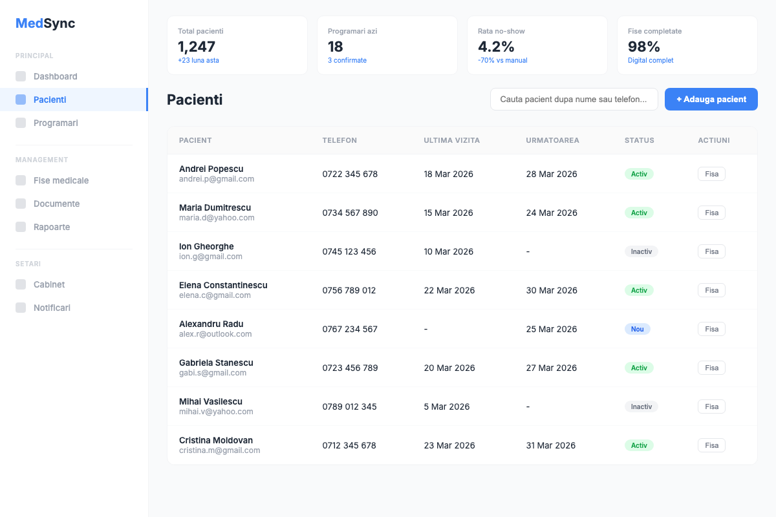Select the Nou badge for Alexandru Radu
This screenshot has width=776, height=517.
pyautogui.click(x=637, y=329)
